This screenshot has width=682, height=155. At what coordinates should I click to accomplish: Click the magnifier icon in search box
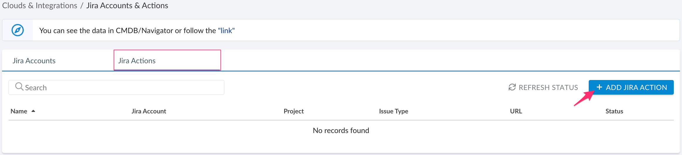pos(19,87)
